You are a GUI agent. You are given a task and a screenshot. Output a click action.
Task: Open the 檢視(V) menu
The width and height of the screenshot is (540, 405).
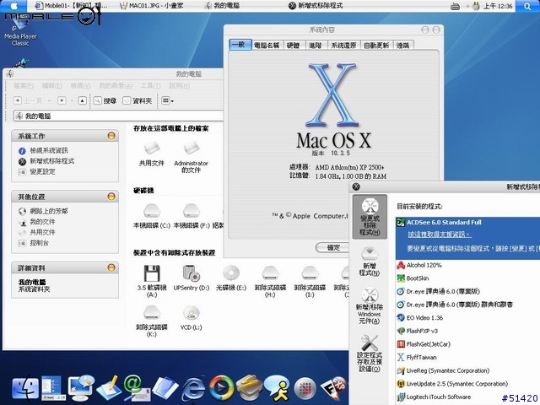pyautogui.click(x=80, y=86)
